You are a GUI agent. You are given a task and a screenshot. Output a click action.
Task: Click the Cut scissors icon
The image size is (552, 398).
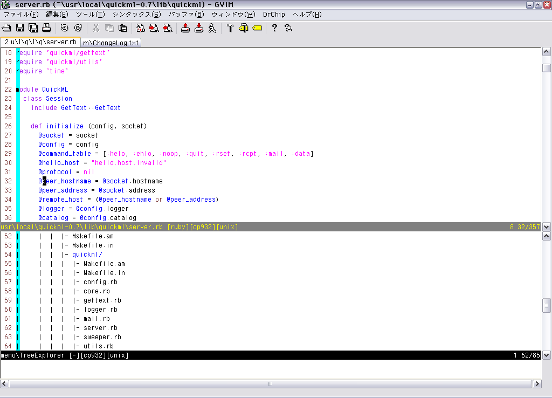[x=96, y=28]
